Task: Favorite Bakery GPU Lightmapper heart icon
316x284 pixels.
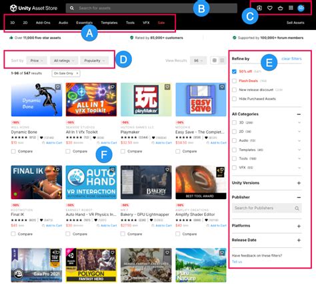Action: click(167, 170)
